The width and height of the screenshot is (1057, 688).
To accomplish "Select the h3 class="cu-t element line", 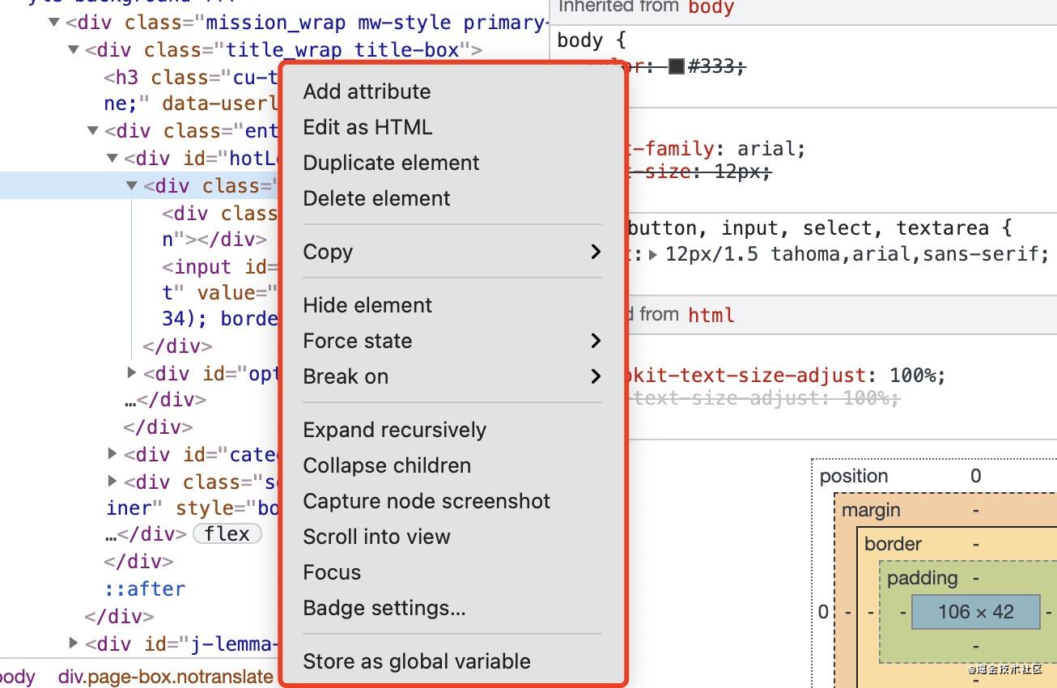I will pyautogui.click(x=191, y=78).
